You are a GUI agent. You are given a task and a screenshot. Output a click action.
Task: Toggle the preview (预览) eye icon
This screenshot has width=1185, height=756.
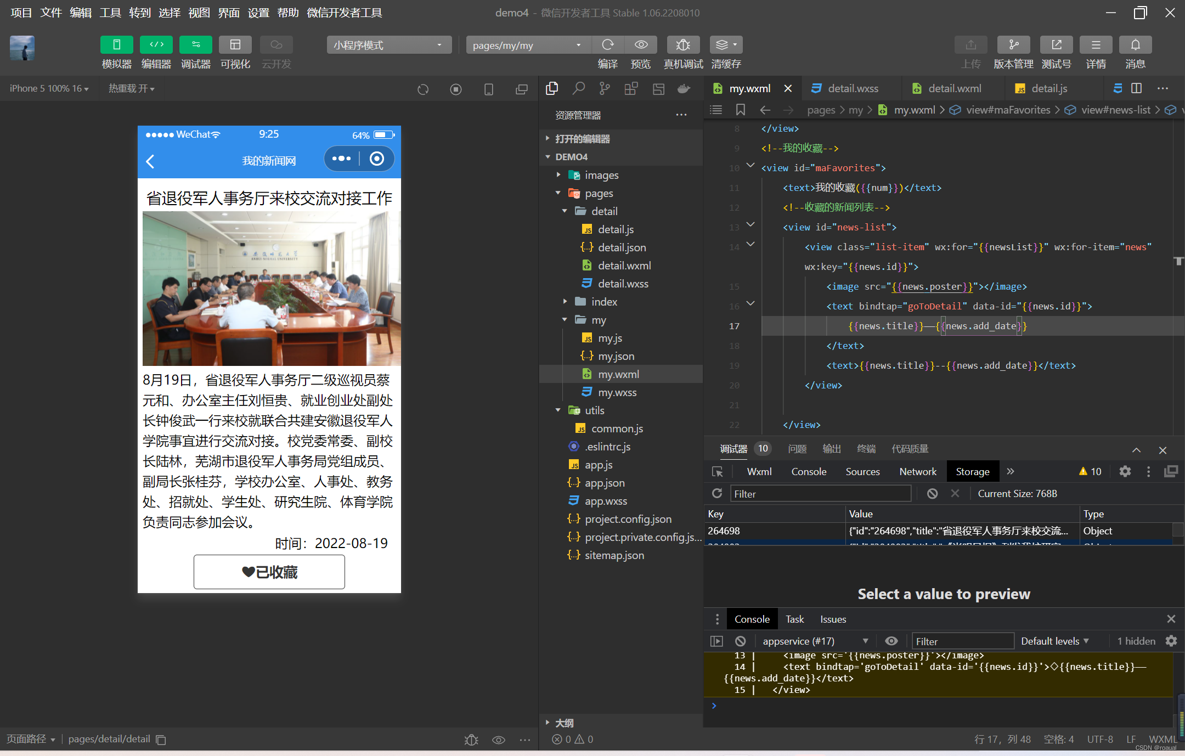coord(641,45)
